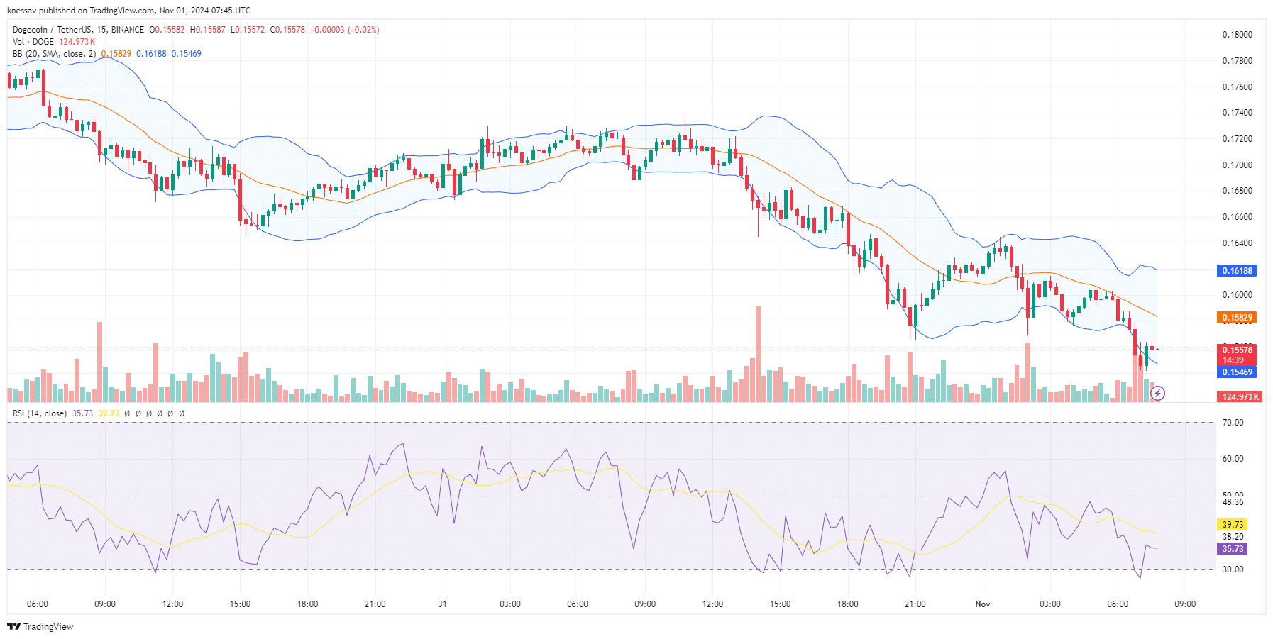Click the 70.00 RSI axis label

(x=1233, y=423)
